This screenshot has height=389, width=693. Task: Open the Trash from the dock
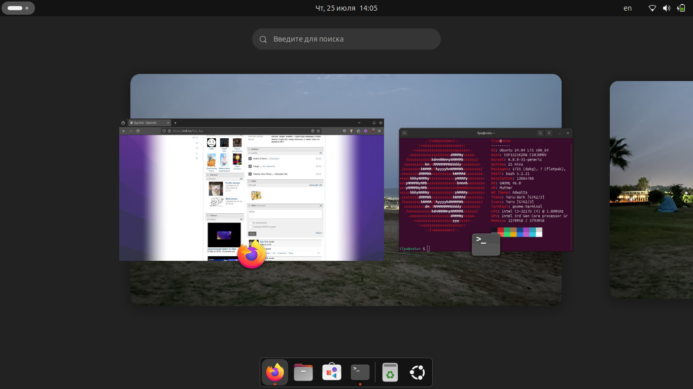pos(390,373)
